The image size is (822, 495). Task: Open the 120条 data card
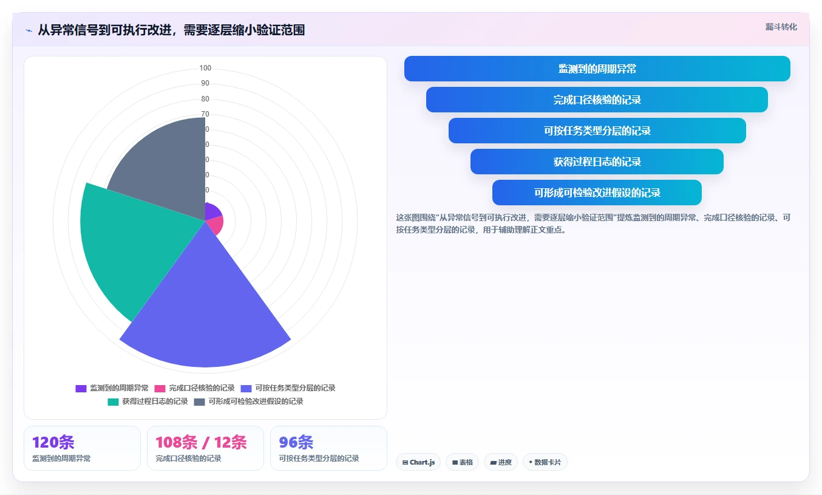tap(82, 448)
